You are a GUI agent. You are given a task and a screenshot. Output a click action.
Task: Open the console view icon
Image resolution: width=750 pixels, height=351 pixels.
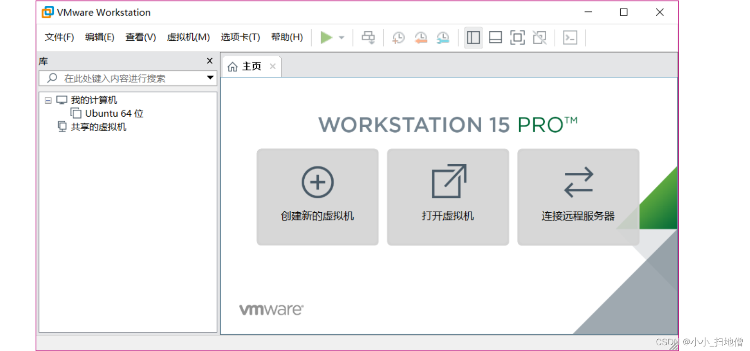[570, 37]
